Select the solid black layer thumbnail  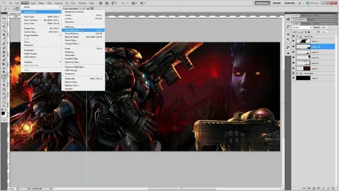303,78
